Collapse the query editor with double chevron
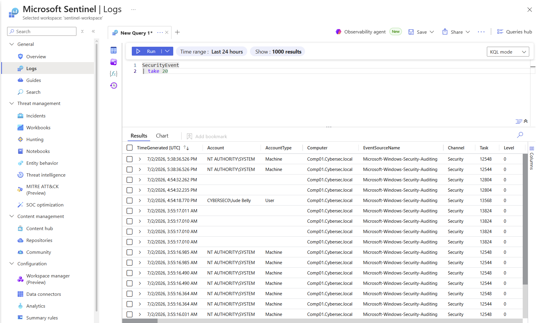The width and height of the screenshot is (539, 323). click(x=526, y=121)
